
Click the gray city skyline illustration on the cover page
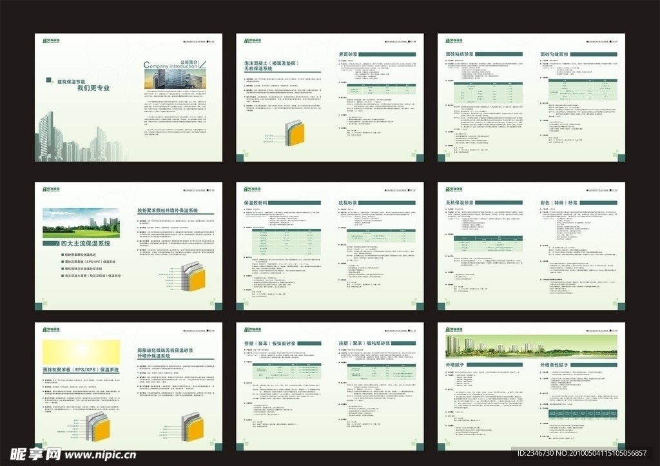(x=81, y=137)
